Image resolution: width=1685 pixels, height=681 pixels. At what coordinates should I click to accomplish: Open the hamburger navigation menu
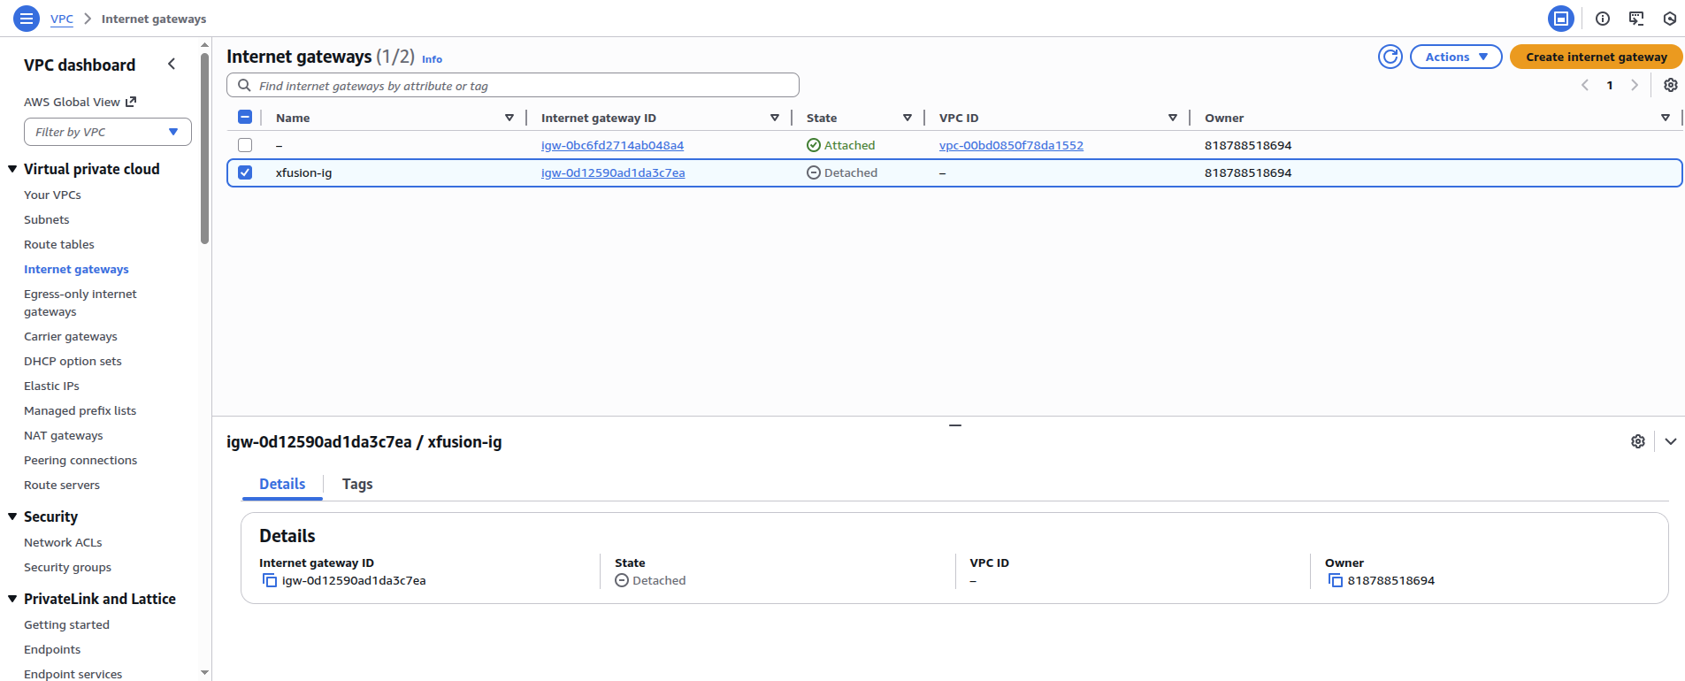pyautogui.click(x=27, y=18)
